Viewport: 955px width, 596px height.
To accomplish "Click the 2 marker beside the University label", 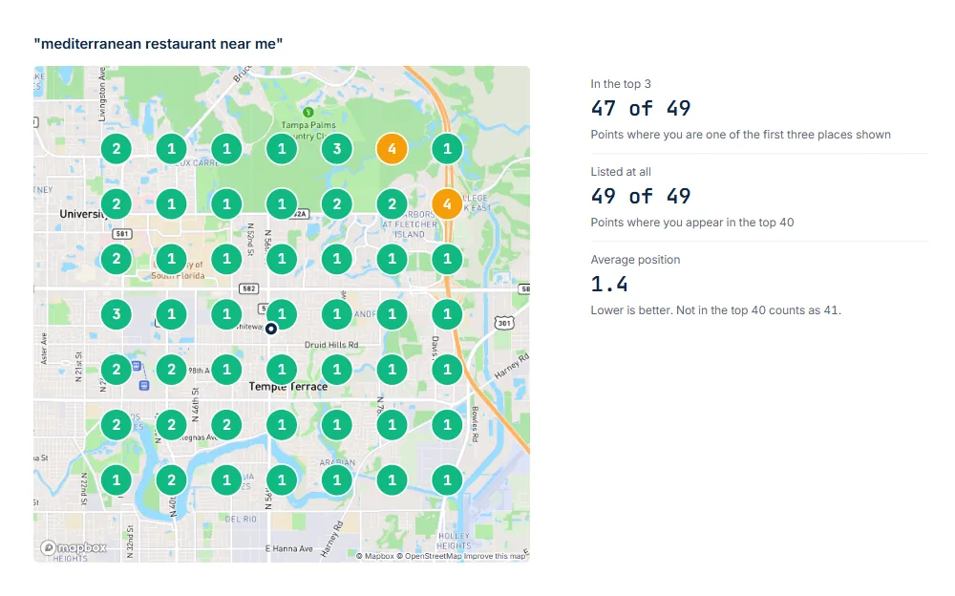I will pyautogui.click(x=117, y=204).
